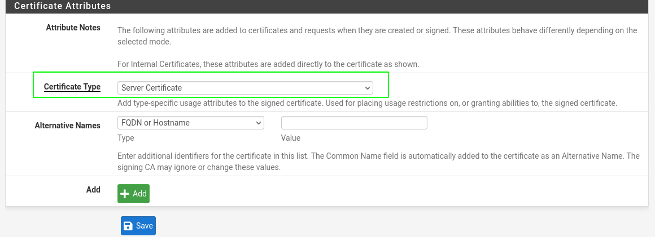Click the additional identifiers help paragraph

(378, 162)
